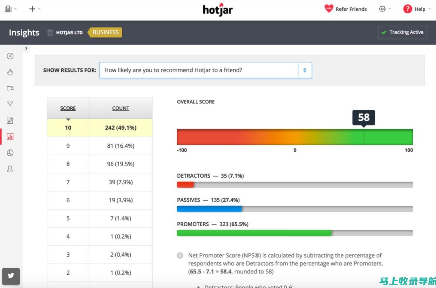This screenshot has width=436, height=288.
Task: Click the count cell '242 (49.1%)'
Action: [121, 128]
